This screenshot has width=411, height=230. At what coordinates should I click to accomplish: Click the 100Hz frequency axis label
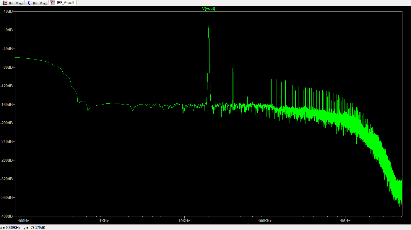tap(24, 221)
